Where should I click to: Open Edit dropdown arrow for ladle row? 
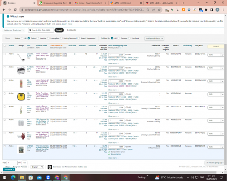pyautogui.click(x=222, y=55)
